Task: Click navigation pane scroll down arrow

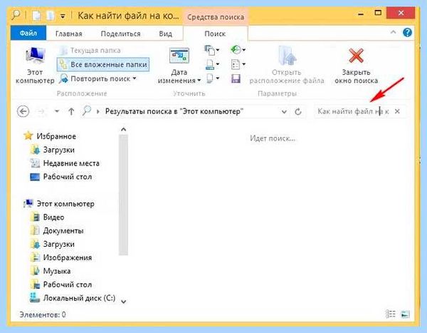Action: (x=123, y=302)
